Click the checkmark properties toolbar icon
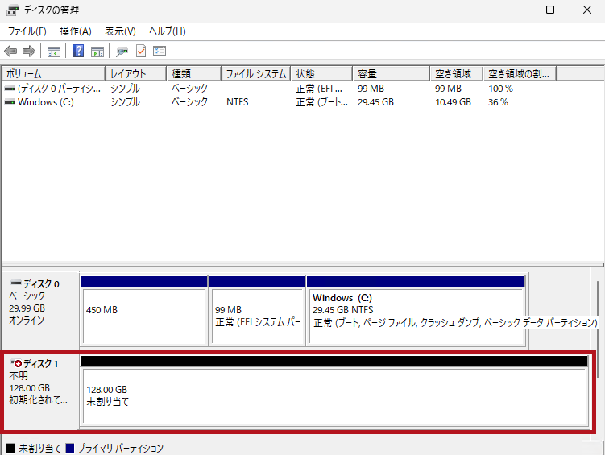The image size is (605, 455). [x=141, y=52]
